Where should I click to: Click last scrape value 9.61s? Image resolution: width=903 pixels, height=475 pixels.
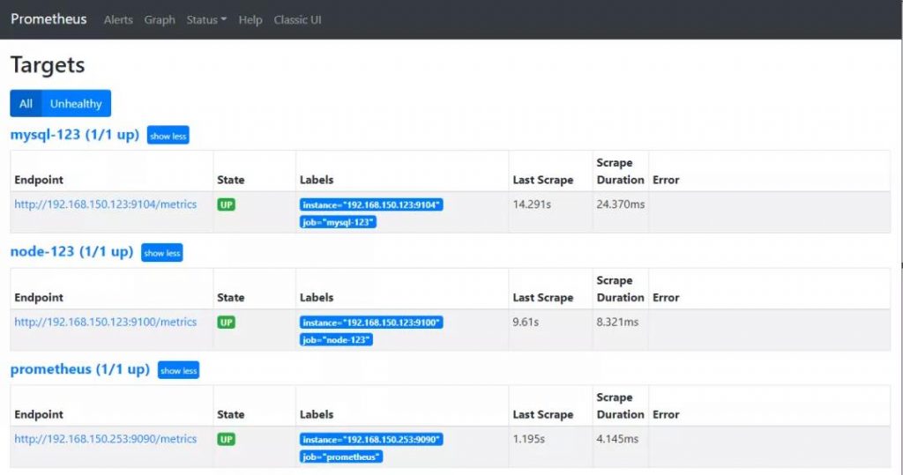point(526,322)
